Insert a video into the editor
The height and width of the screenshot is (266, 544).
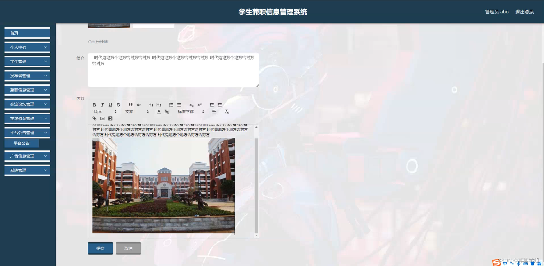pos(110,119)
